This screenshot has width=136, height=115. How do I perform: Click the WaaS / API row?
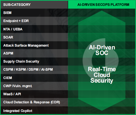(34, 94)
